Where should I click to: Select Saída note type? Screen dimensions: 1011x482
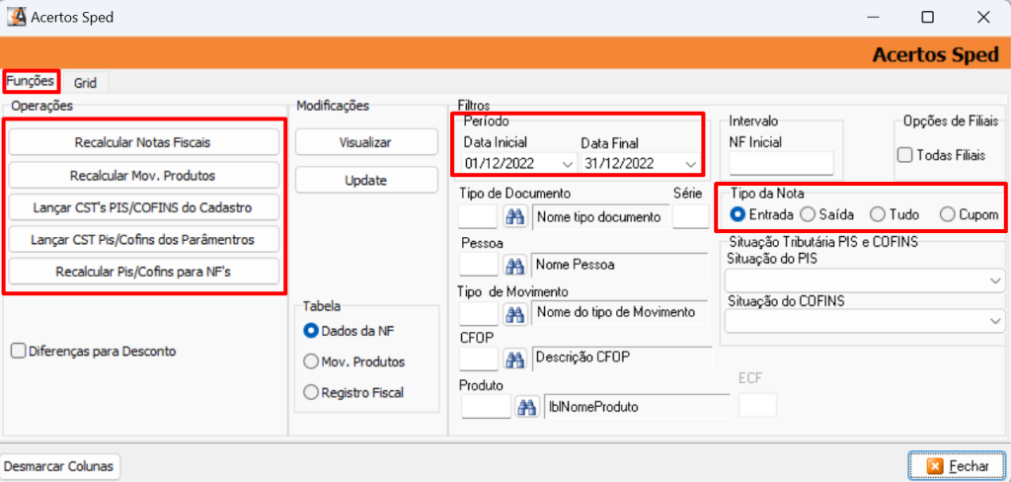click(808, 214)
